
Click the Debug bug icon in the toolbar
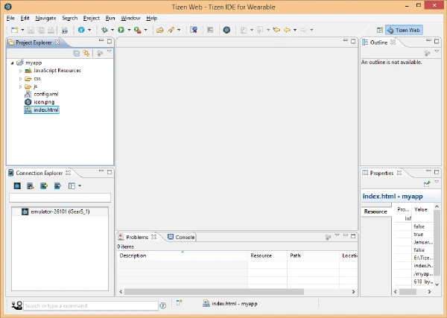104,30
